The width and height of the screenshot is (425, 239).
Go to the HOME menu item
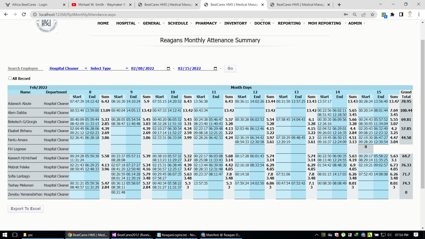pos(103,23)
